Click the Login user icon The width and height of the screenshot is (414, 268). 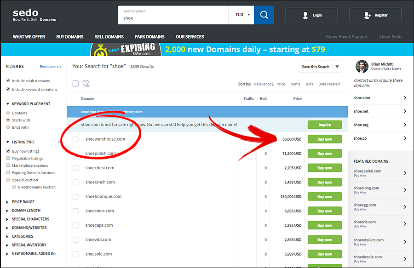point(305,15)
